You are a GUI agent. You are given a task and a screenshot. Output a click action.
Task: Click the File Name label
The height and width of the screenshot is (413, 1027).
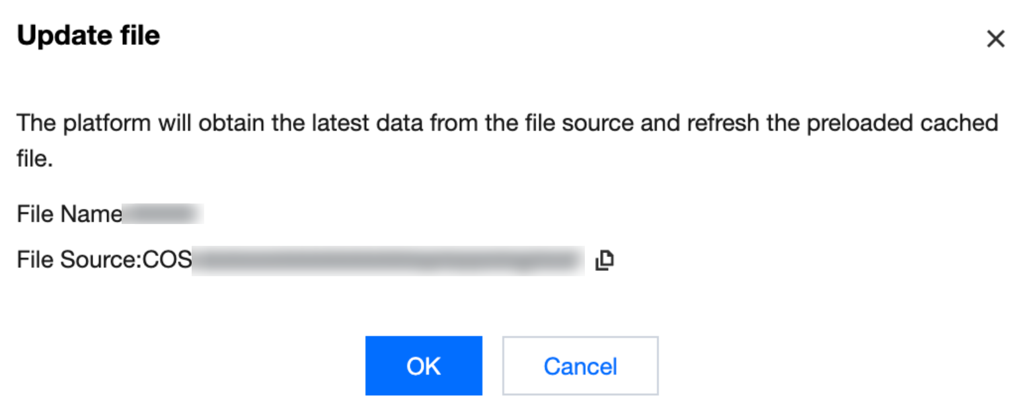(x=69, y=214)
